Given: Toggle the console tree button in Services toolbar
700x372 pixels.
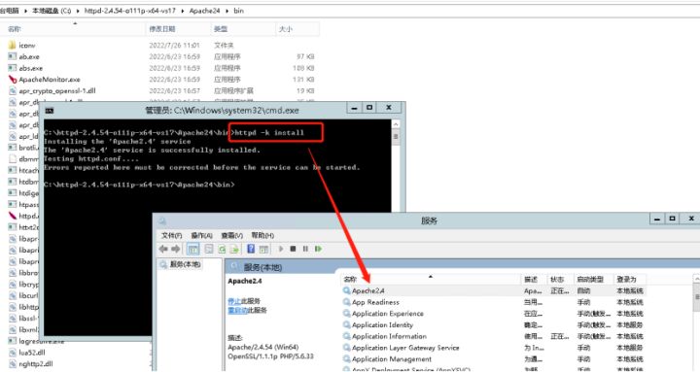Looking at the screenshot, I should coord(192,249).
